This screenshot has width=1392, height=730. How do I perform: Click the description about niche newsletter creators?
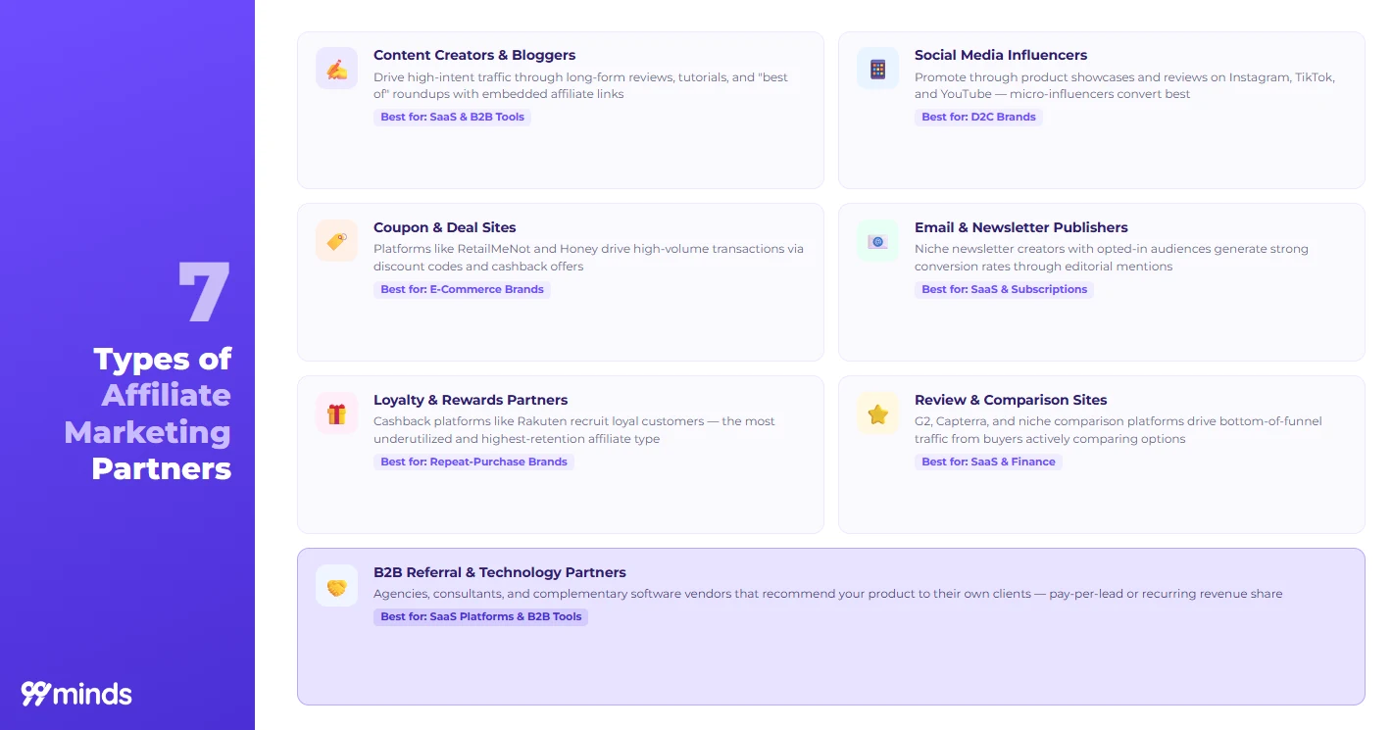(x=1112, y=258)
